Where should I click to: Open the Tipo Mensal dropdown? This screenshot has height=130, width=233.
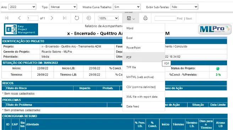coord(63,7)
